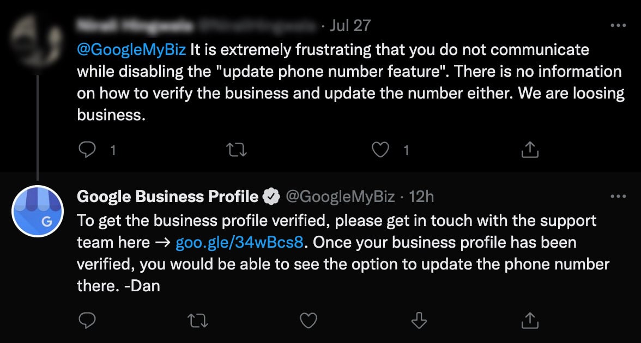Like the first tweet with heart icon
This screenshot has width=641, height=343.
coord(381,150)
